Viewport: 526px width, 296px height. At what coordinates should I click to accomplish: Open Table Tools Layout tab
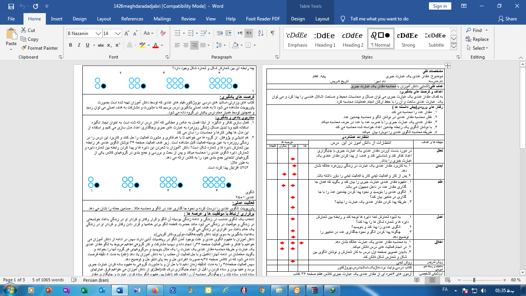click(322, 19)
